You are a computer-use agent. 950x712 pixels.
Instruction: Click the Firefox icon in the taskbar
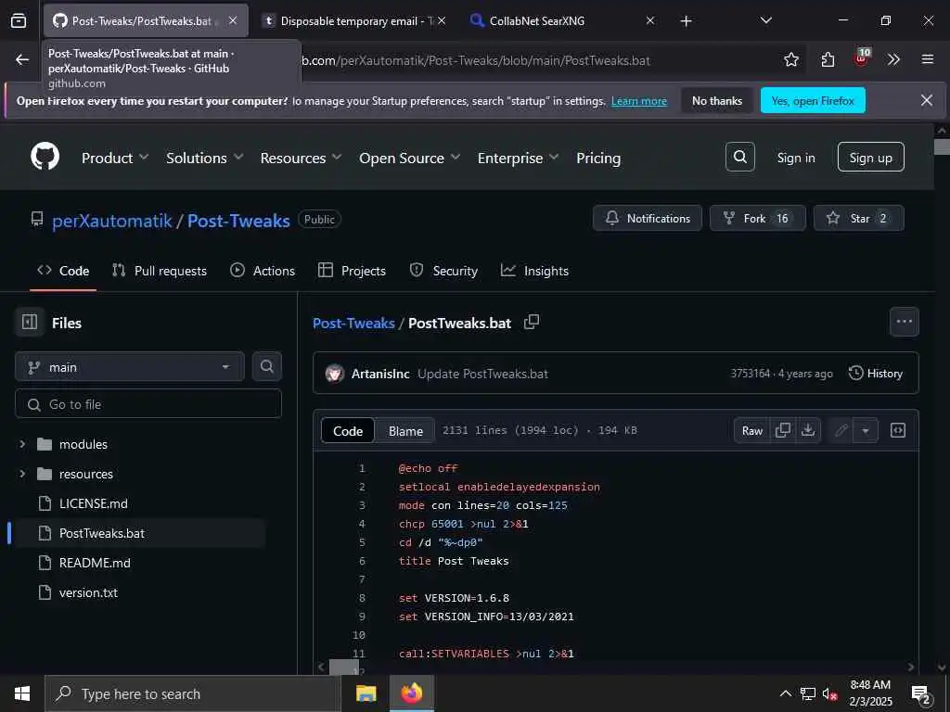pyautogui.click(x=412, y=693)
